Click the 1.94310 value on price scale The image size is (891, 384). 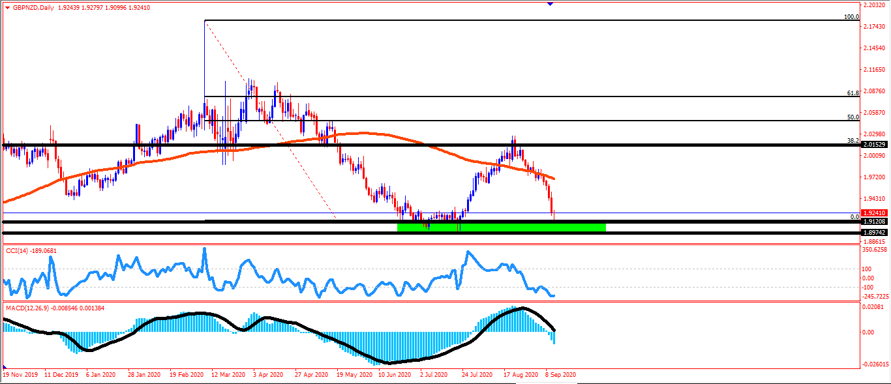click(x=873, y=198)
